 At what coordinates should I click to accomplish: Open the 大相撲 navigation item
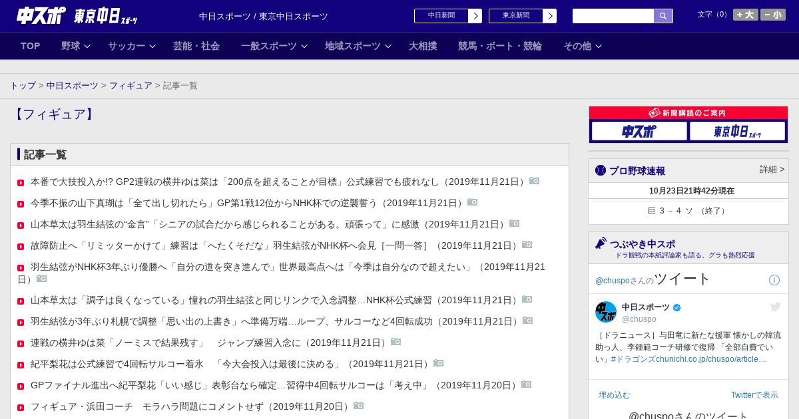(423, 46)
